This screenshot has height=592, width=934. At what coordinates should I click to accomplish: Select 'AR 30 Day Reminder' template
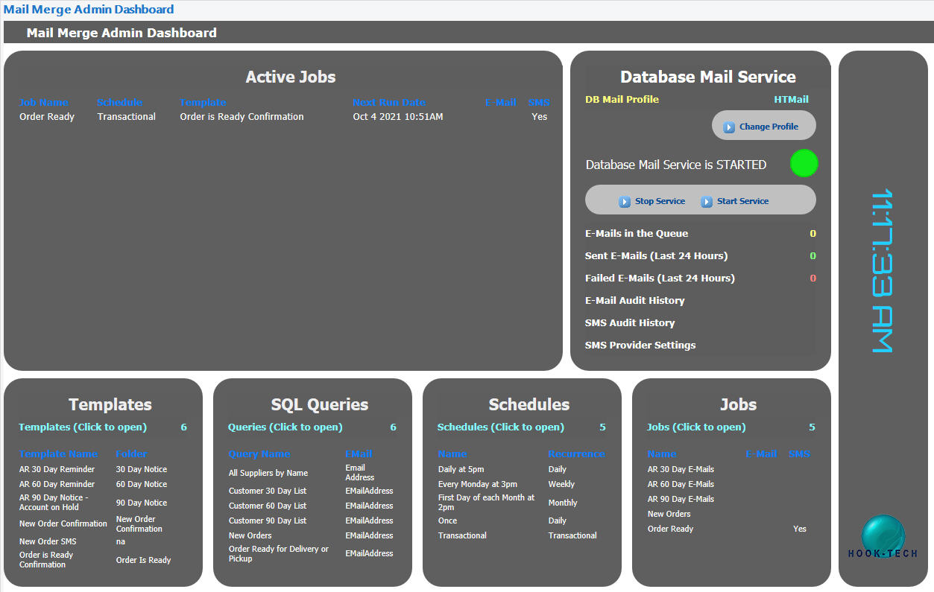click(57, 470)
